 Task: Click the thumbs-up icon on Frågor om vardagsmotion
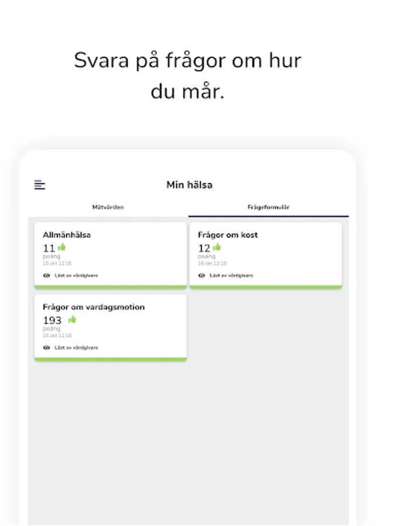[x=71, y=319]
